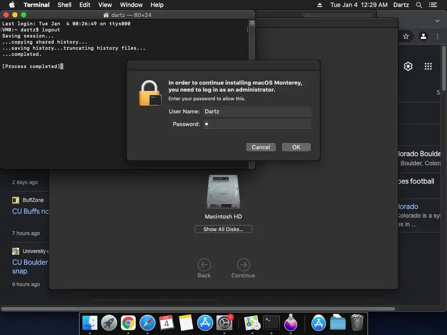Click the Dartz user menu bar item
The image size is (447, 335).
click(401, 5)
